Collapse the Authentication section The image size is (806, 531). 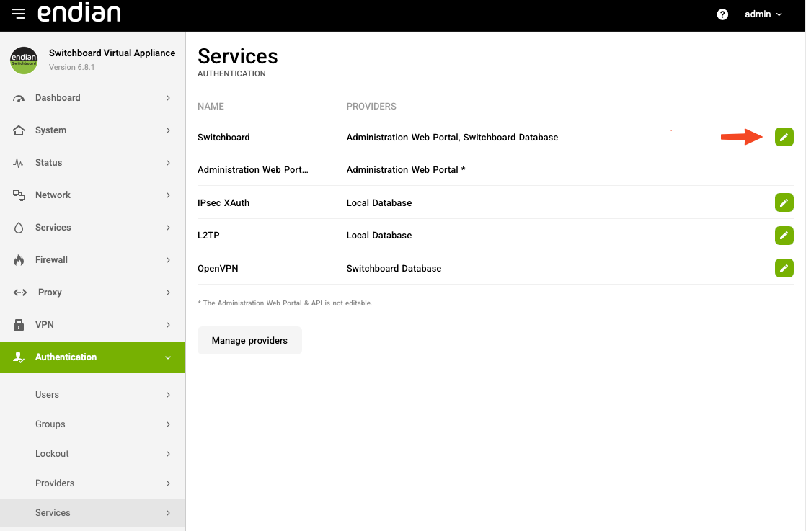point(168,357)
